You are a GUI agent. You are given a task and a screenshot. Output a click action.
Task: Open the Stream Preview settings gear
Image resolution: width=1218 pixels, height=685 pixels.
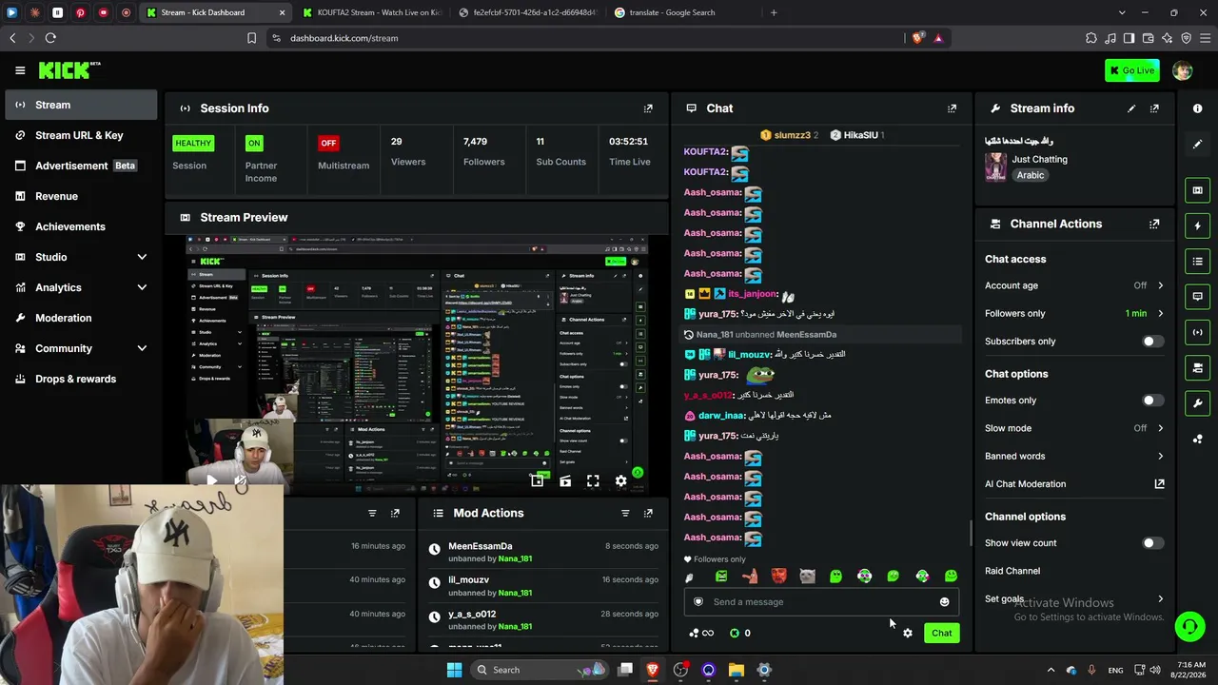621,481
